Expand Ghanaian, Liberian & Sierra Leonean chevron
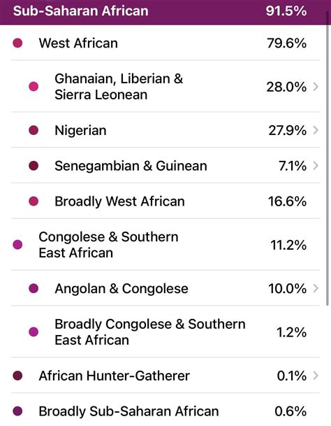The image size is (331, 426). point(316,87)
